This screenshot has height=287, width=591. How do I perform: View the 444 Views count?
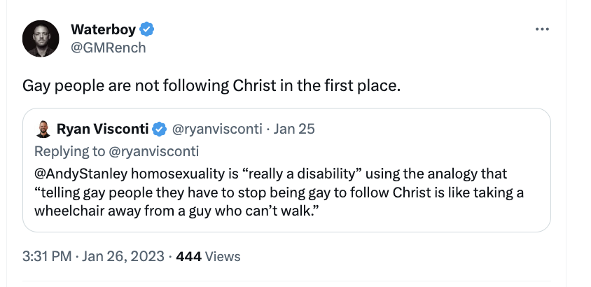208,256
